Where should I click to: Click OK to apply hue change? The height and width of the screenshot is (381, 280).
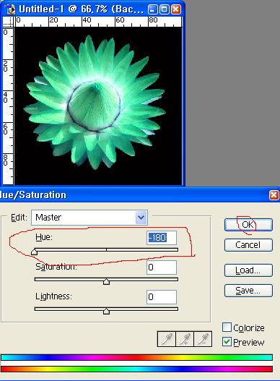coord(248,225)
